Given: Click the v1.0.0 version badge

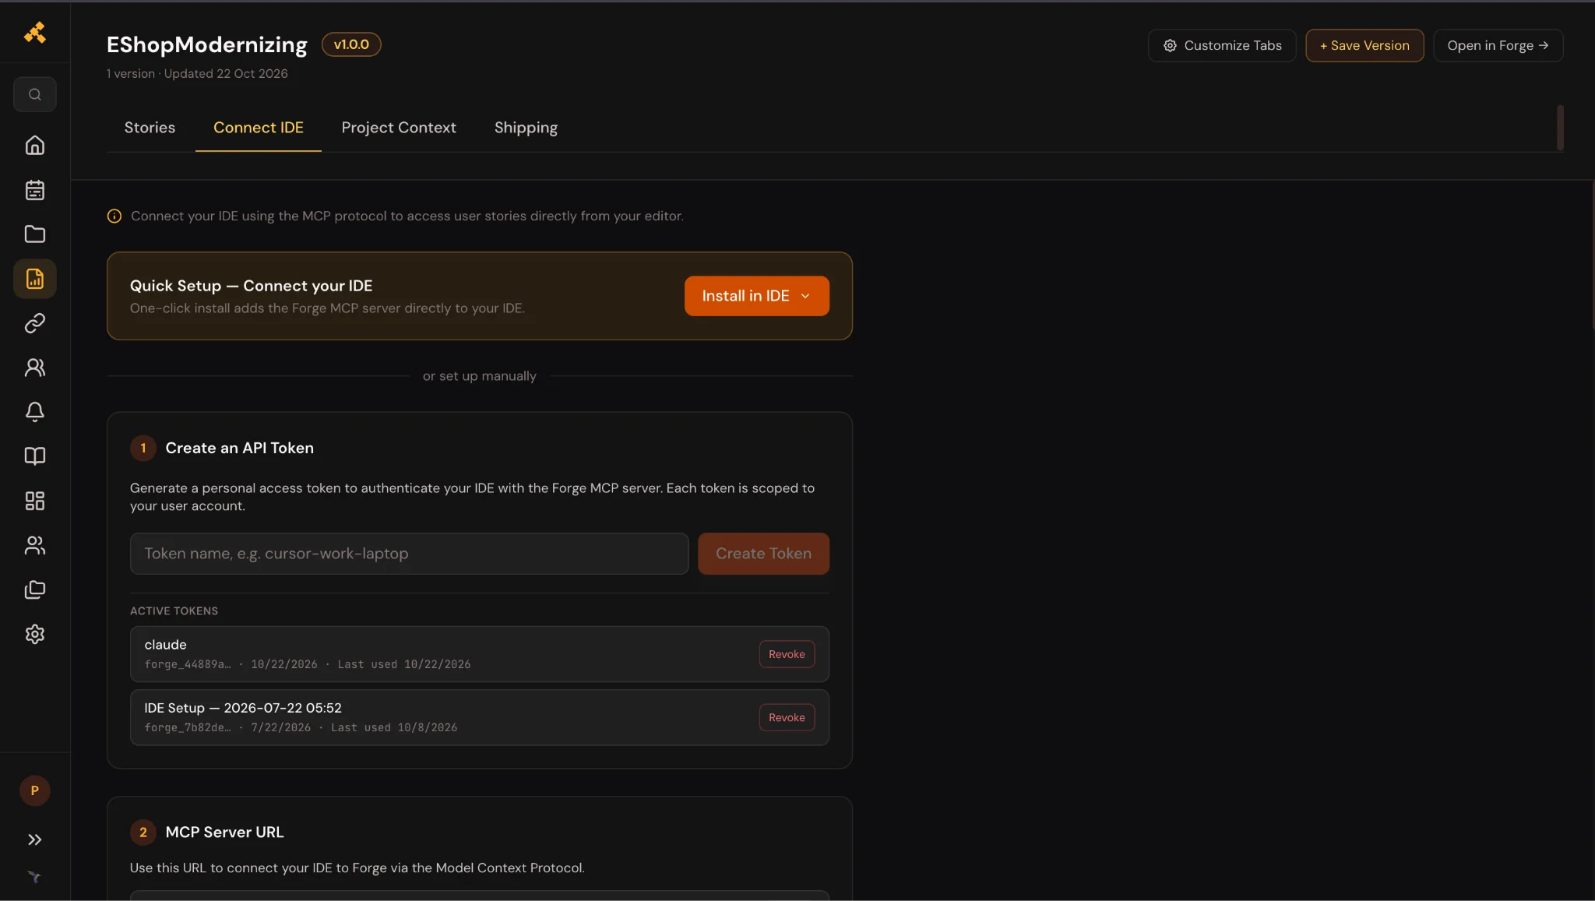Looking at the screenshot, I should (351, 44).
